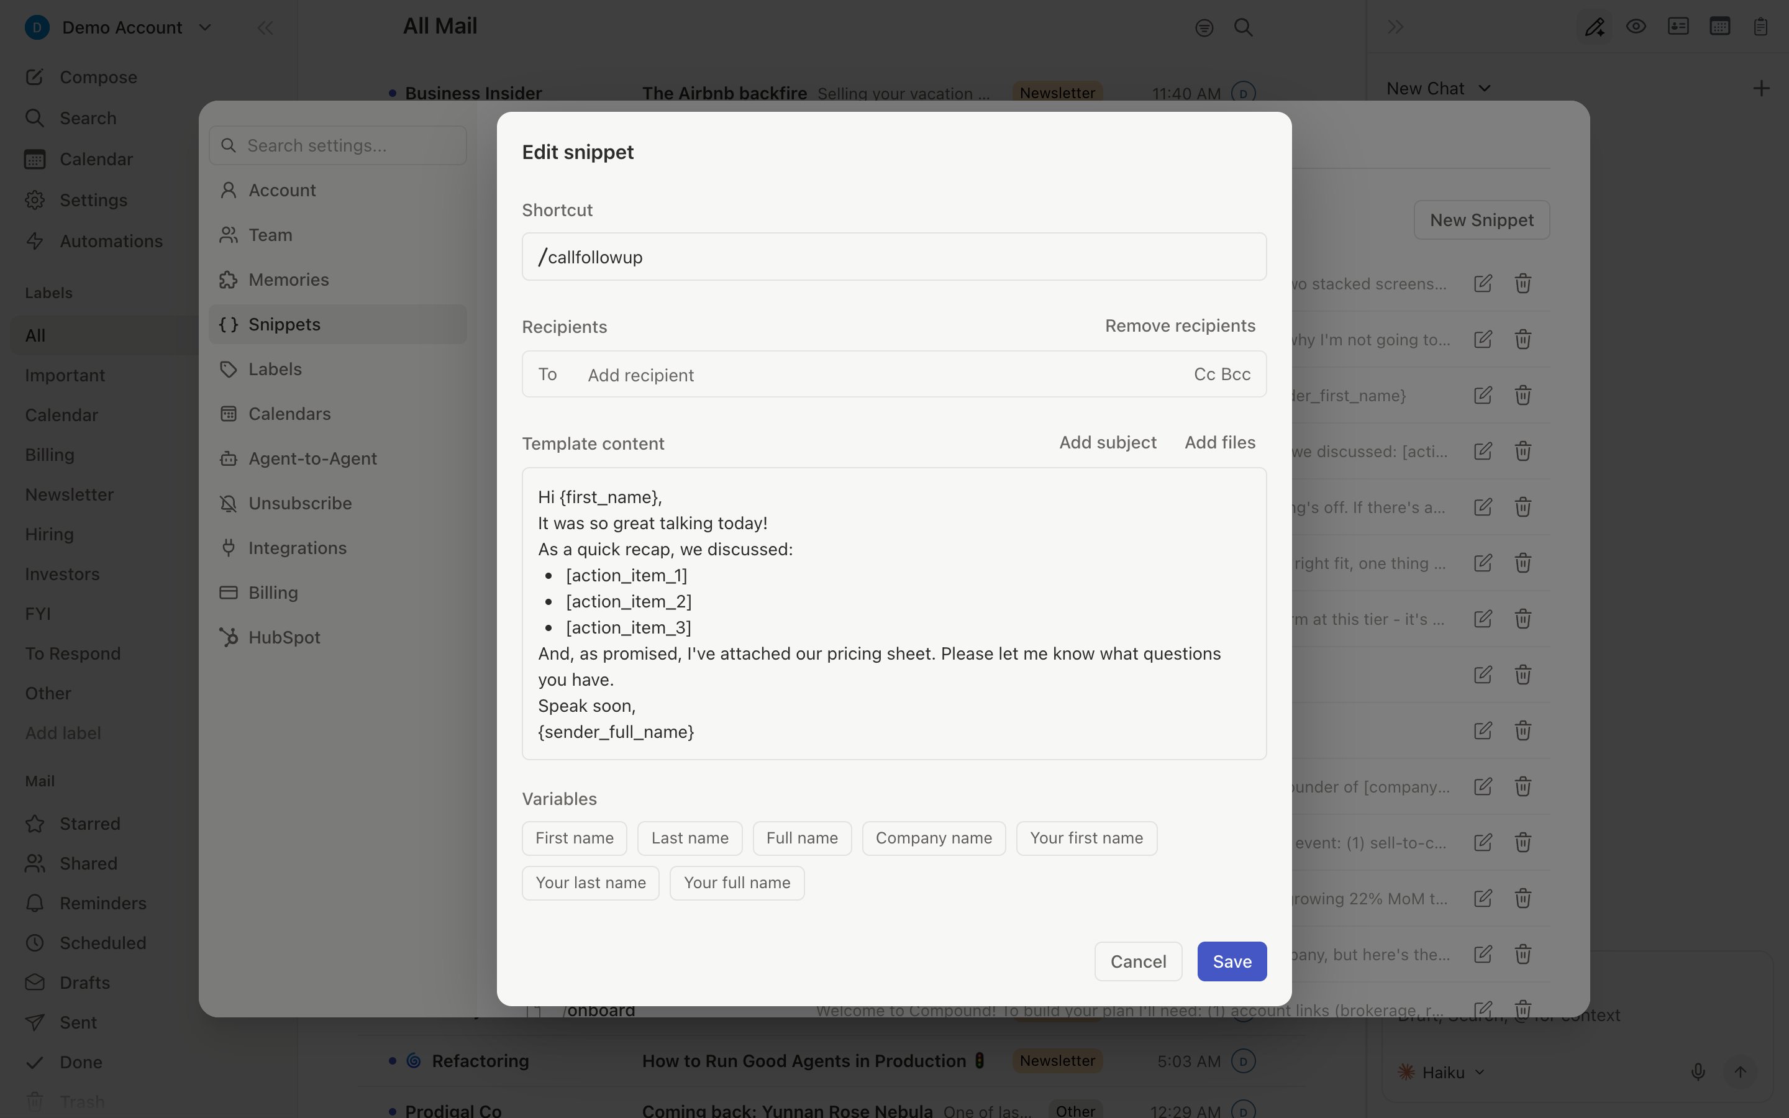
Task: Delete the 'we discussed: [acti...' snippet
Action: pos(1523,451)
